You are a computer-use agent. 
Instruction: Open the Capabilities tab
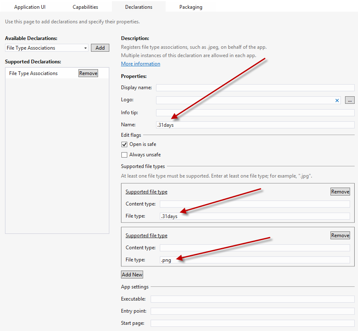[x=85, y=7]
